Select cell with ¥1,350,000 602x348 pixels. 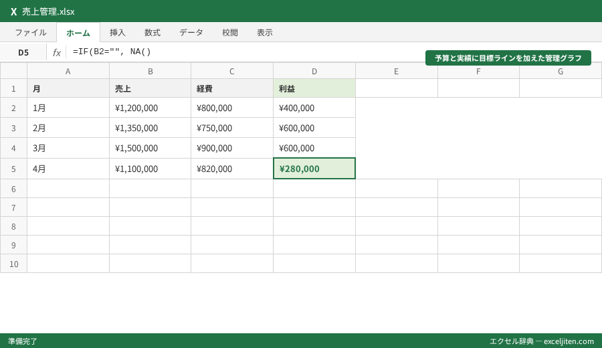150,128
